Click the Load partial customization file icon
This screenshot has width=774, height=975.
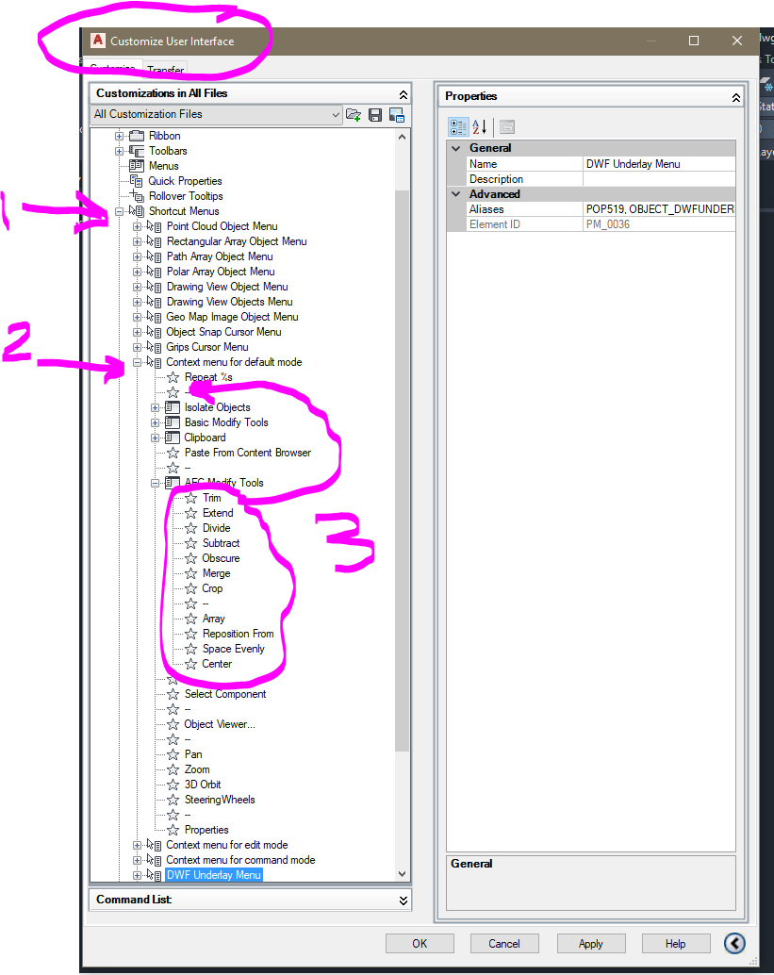354,114
